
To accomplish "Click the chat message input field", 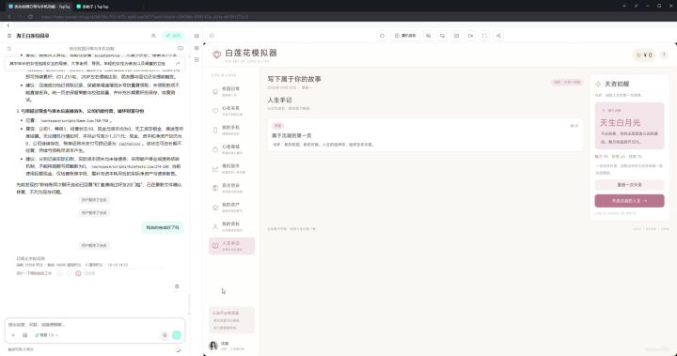I will coord(95,324).
